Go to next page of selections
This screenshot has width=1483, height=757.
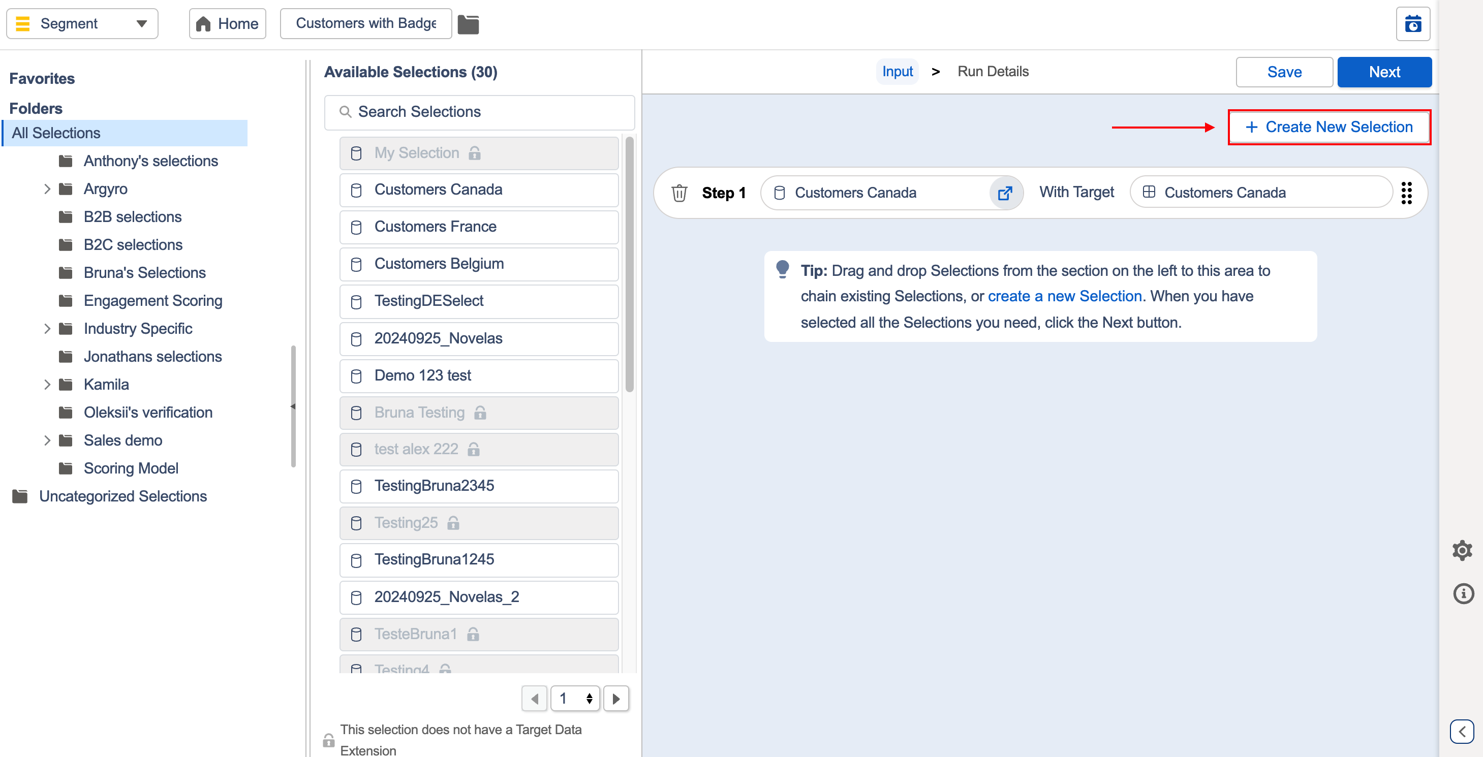tap(616, 699)
